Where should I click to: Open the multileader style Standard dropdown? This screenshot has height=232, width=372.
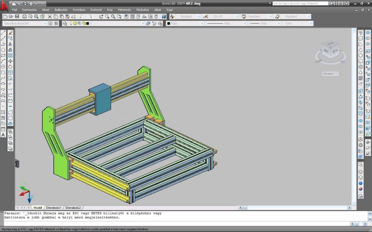coord(309,16)
